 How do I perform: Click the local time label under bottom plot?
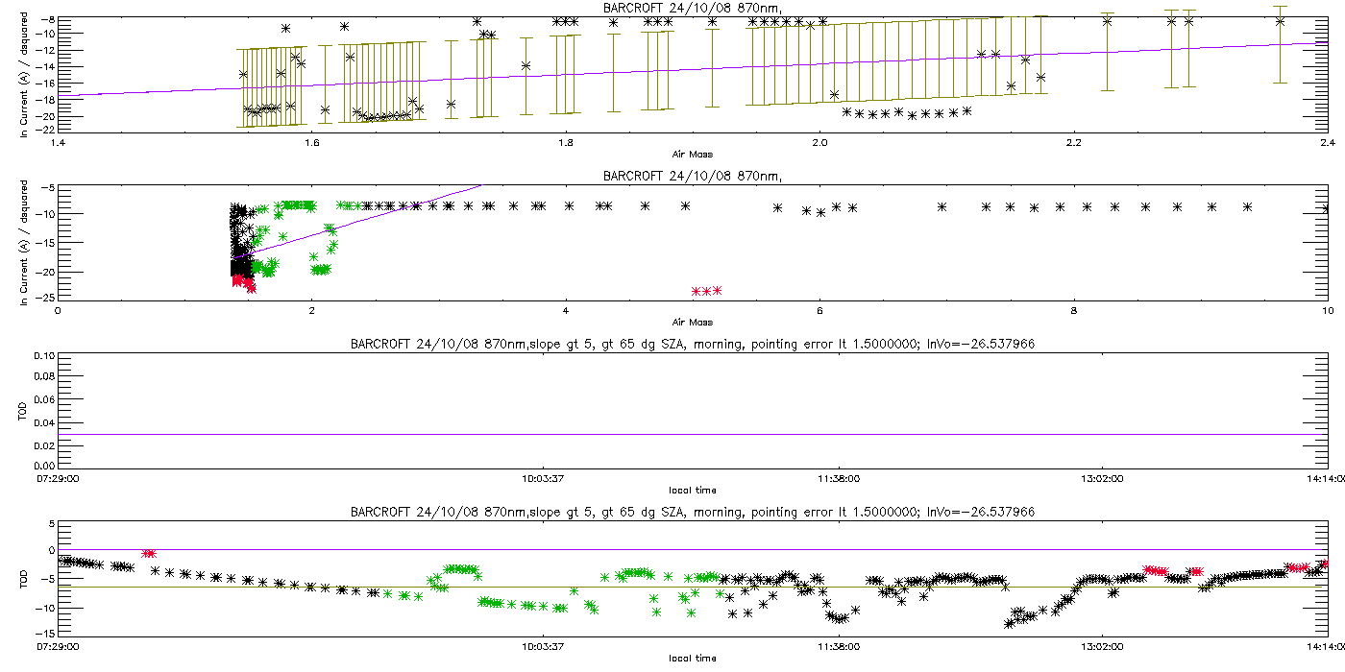[x=692, y=659]
